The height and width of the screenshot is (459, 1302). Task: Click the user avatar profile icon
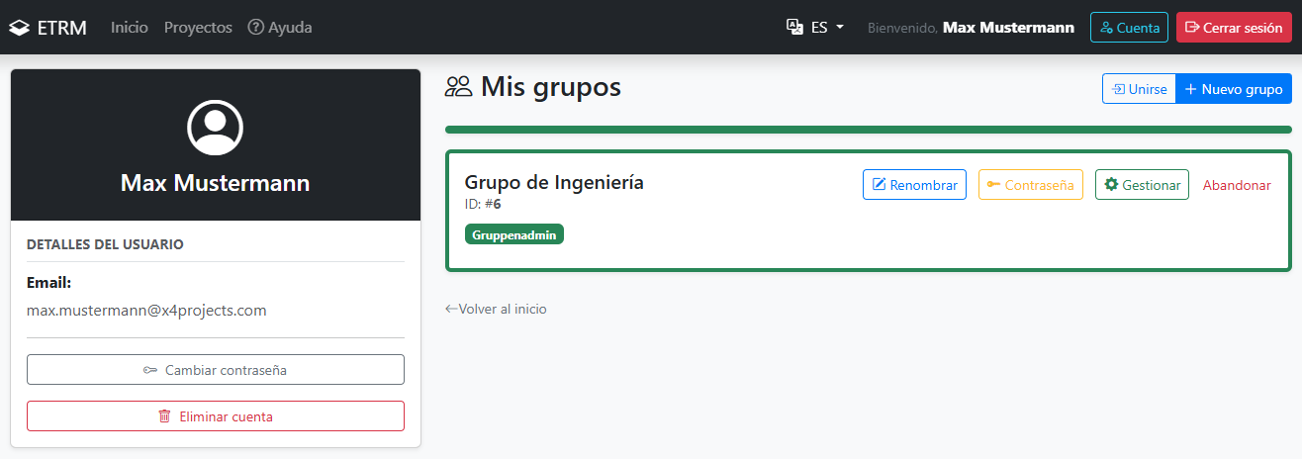coord(216,127)
